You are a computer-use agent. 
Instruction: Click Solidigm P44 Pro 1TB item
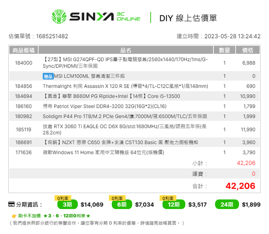(125, 116)
